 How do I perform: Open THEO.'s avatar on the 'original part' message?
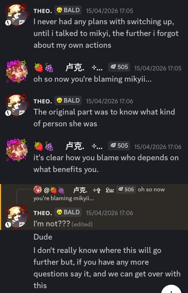point(17,106)
